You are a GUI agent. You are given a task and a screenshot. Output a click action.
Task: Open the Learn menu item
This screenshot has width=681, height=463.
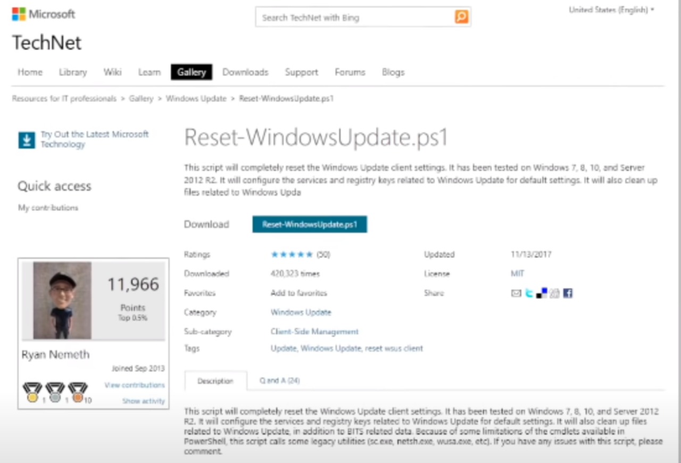click(x=149, y=72)
